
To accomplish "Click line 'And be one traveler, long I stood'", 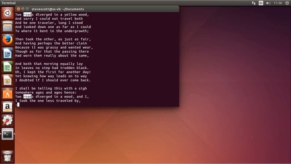I will tap(49, 23).
